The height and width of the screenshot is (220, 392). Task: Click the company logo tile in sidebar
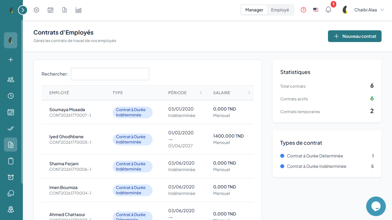click(11, 40)
